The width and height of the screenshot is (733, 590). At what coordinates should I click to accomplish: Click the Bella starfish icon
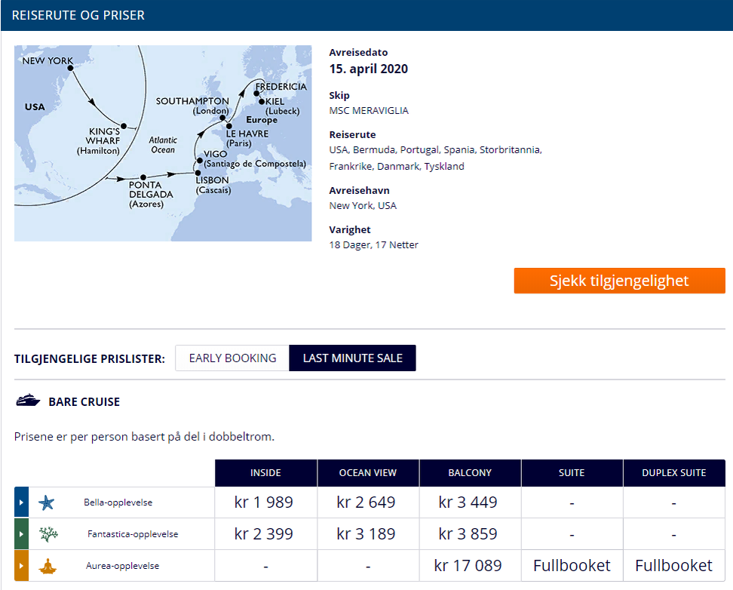(46, 502)
